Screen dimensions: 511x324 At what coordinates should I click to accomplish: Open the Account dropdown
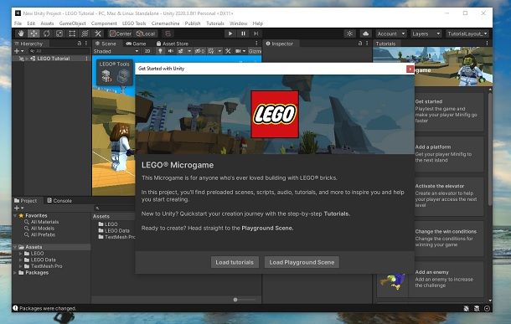pos(390,33)
